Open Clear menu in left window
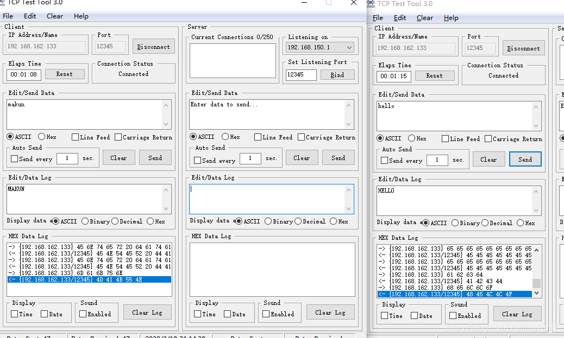Screen dimensions: 564x338 coord(55,16)
